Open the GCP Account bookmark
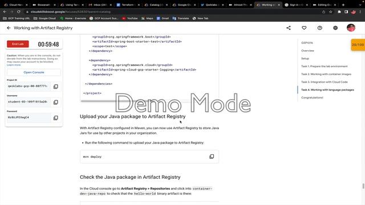 point(104,18)
